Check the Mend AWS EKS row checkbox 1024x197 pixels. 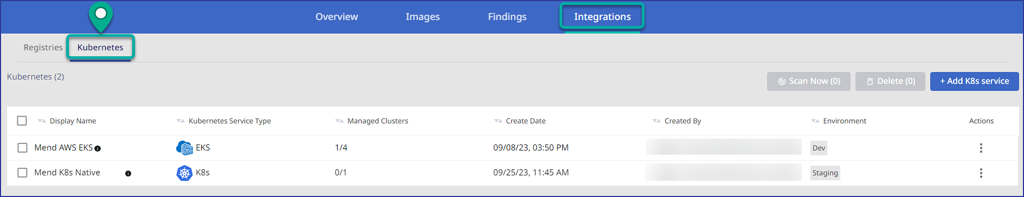click(22, 148)
